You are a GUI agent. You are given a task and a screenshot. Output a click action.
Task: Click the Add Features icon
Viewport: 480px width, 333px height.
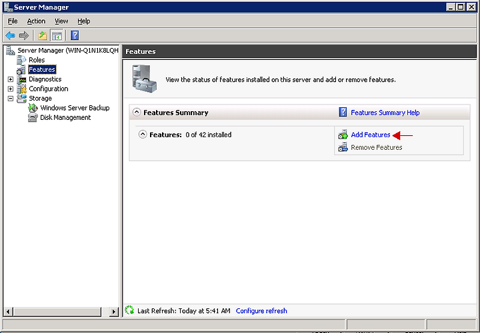[343, 135]
